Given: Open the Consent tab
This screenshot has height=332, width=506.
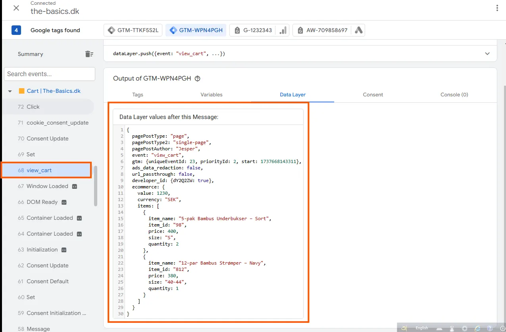Looking at the screenshot, I should point(373,94).
